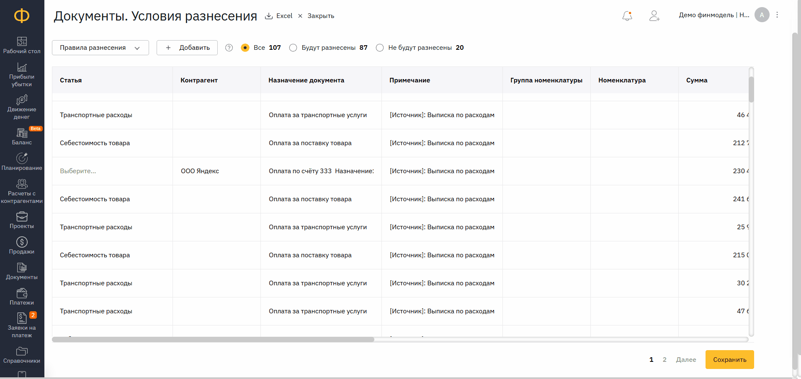Open the three-dot account menu
Viewport: 801px width, 379px height.
777,15
